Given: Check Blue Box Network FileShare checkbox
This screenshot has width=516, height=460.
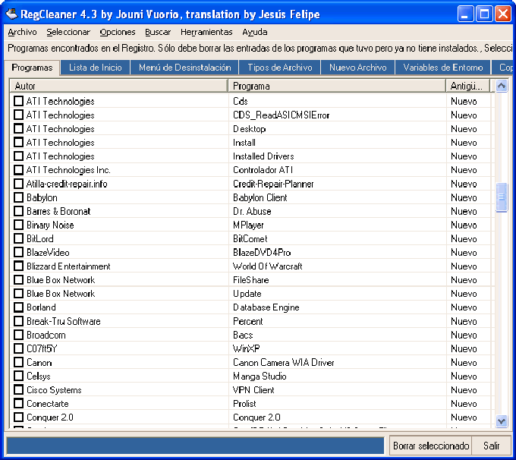Looking at the screenshot, I should 19,279.
